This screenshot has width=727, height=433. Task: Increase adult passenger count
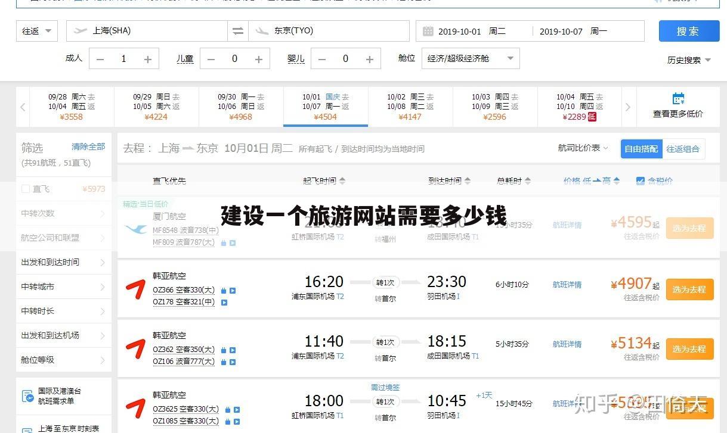(x=148, y=59)
